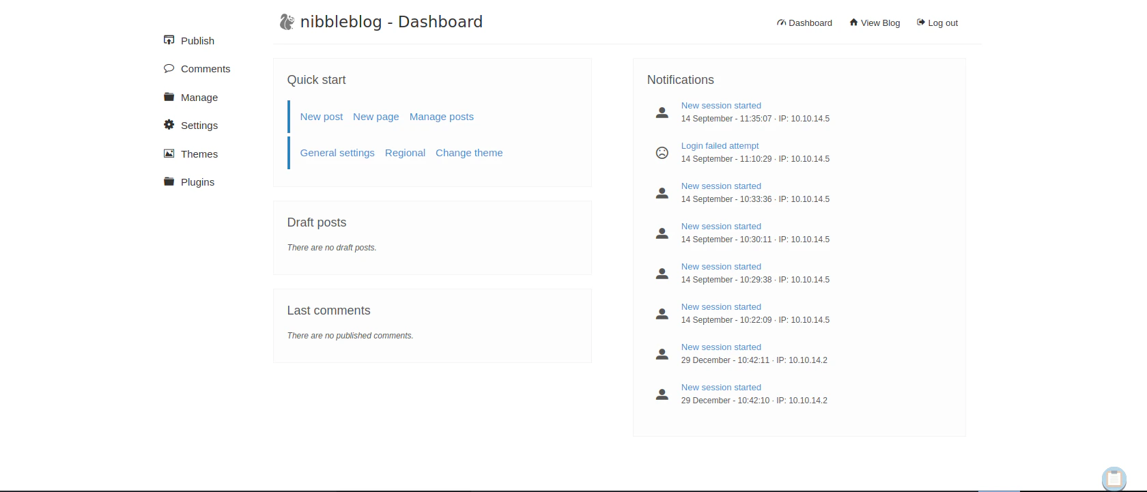Go to Settings in the sidebar
Screen dimensions: 1147x492
[199, 126]
